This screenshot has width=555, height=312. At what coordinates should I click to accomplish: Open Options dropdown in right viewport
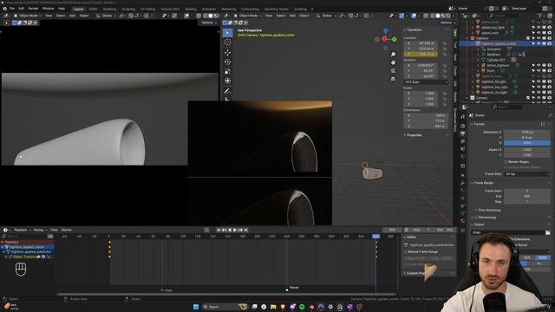pyautogui.click(x=447, y=23)
